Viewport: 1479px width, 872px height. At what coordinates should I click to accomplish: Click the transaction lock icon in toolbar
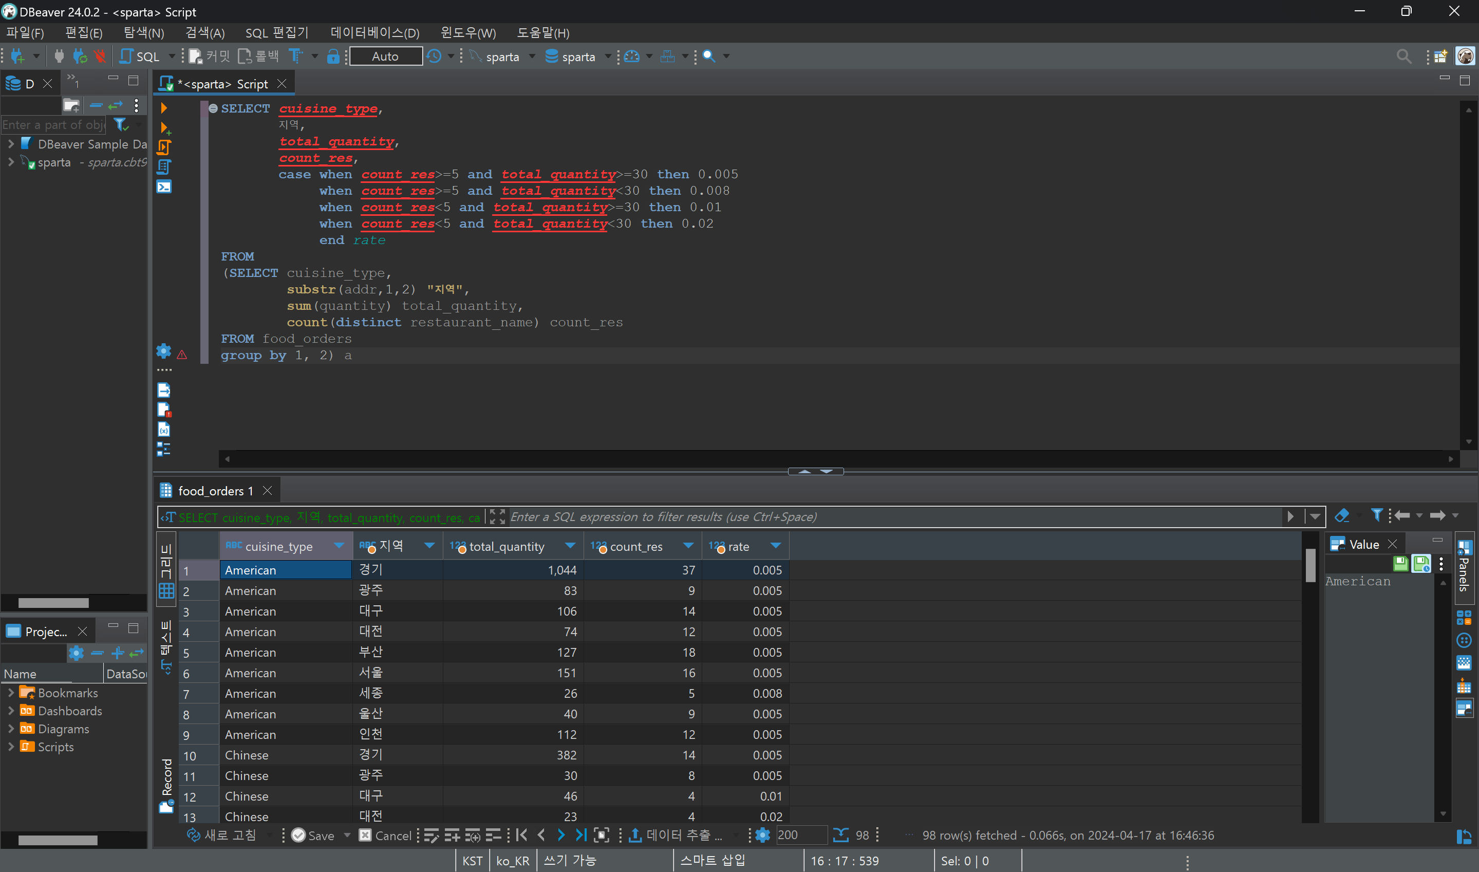tap(333, 57)
